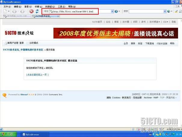The width and height of the screenshot is (182, 137).
Task: Click the KylinBrowser taskbar button
Action: click(35, 135)
